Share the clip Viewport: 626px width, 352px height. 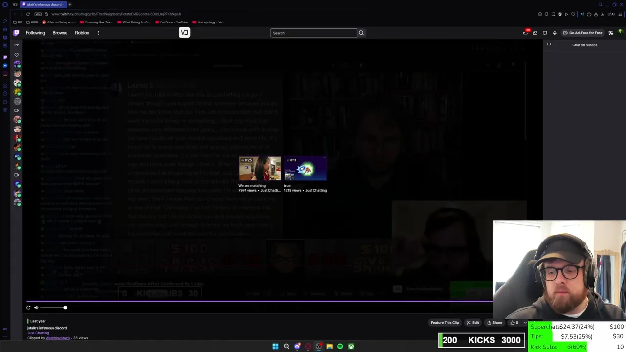tap(494, 323)
